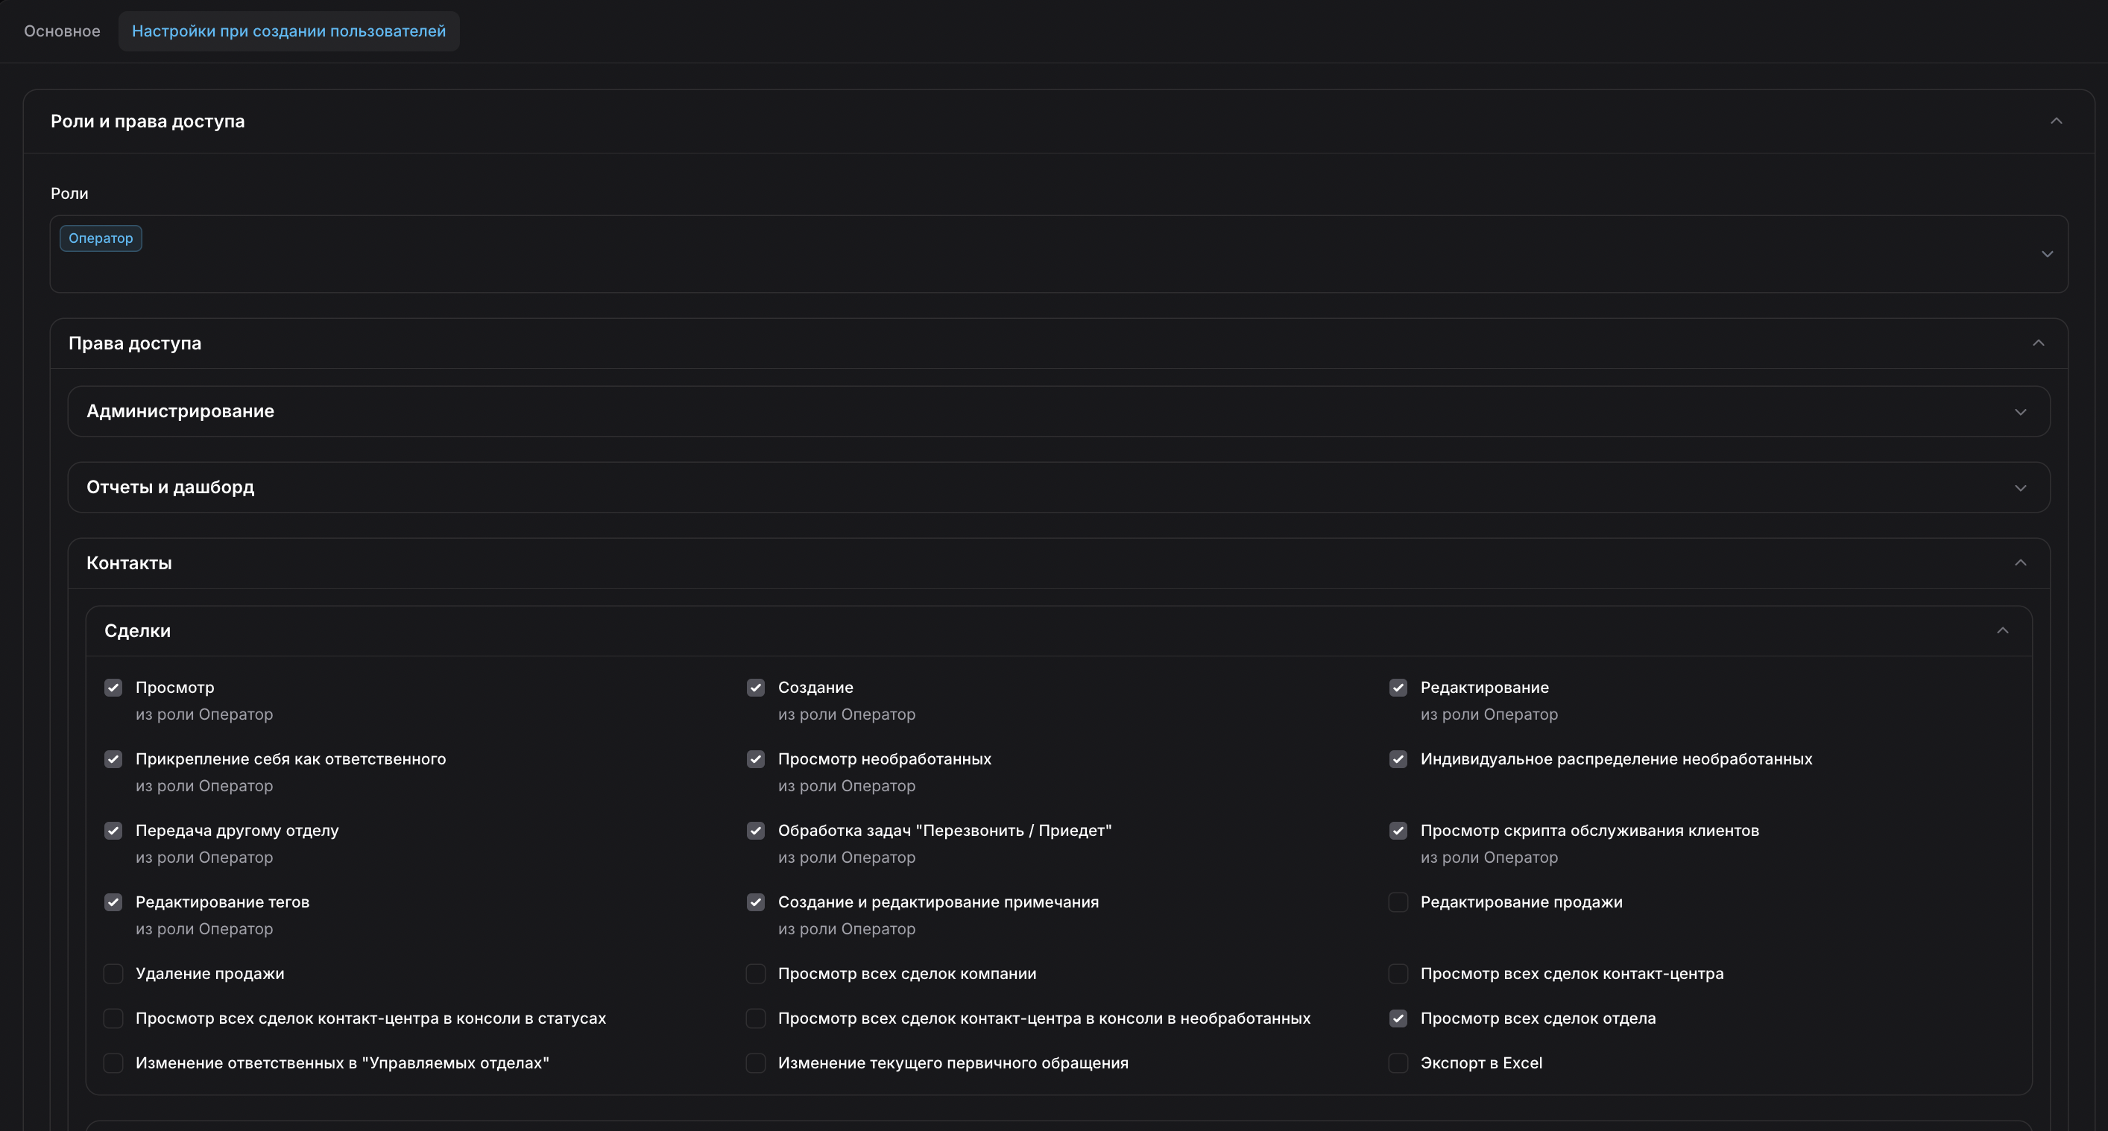Collapse the Роли и права доступа section chevron

tap(2056, 121)
